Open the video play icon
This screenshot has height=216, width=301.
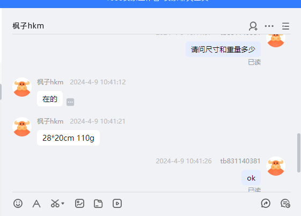tap(117, 203)
